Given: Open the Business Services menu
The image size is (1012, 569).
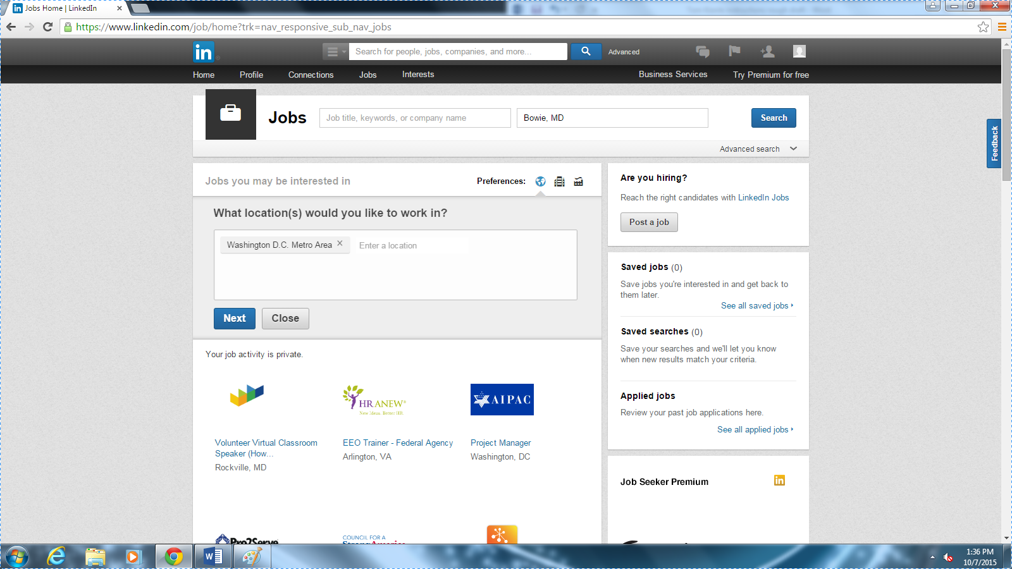Looking at the screenshot, I should coord(673,75).
